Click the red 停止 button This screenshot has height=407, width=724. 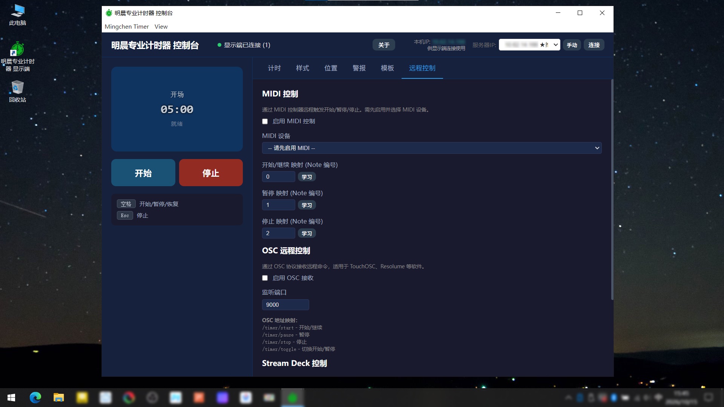211,173
